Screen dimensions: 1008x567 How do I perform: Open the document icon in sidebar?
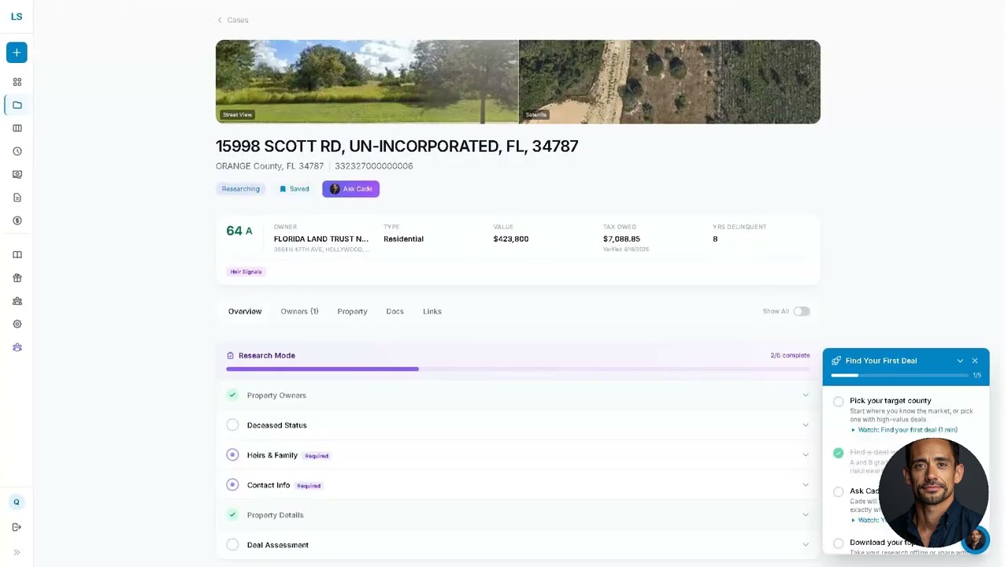pyautogui.click(x=17, y=198)
